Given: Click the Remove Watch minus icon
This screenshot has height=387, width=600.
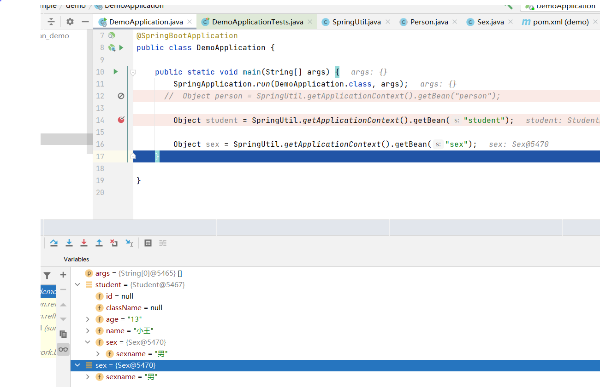Looking at the screenshot, I should [63, 289].
